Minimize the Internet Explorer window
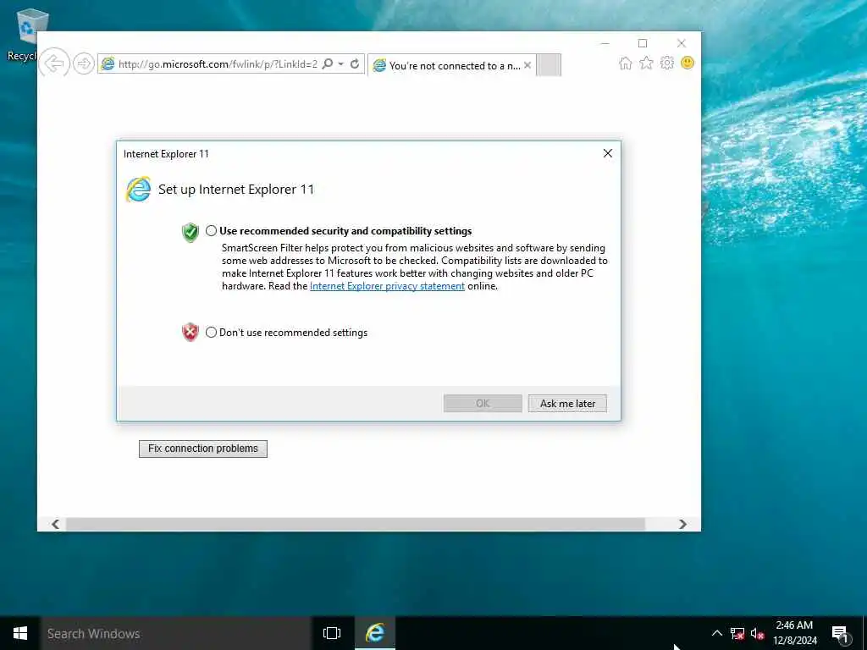 coord(605,43)
